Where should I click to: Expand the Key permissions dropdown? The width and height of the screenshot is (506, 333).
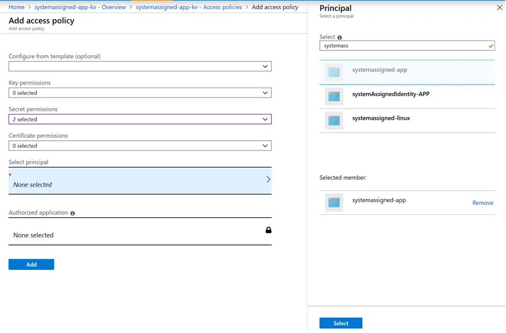click(140, 93)
